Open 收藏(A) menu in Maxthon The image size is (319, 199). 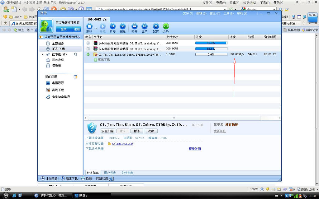tap(234, 2)
